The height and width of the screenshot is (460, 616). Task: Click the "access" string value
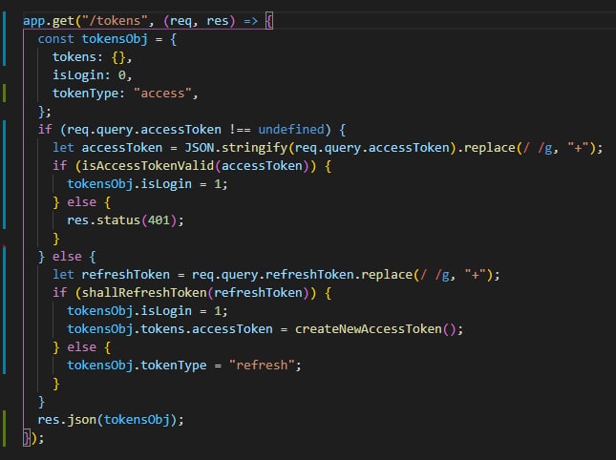coord(162,94)
